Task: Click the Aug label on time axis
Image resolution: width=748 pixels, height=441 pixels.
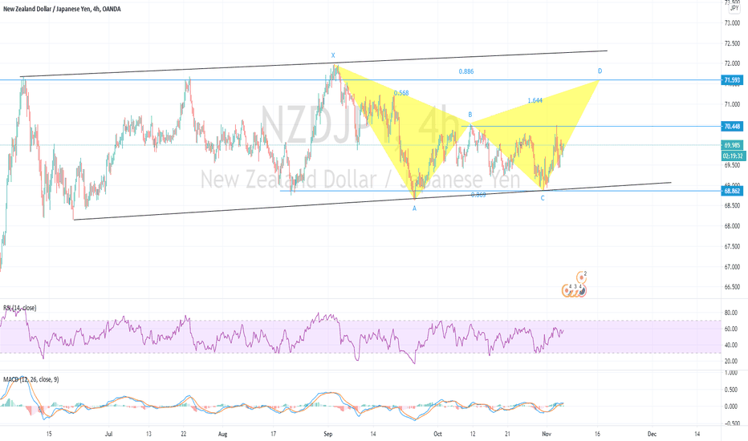Action: (x=223, y=434)
